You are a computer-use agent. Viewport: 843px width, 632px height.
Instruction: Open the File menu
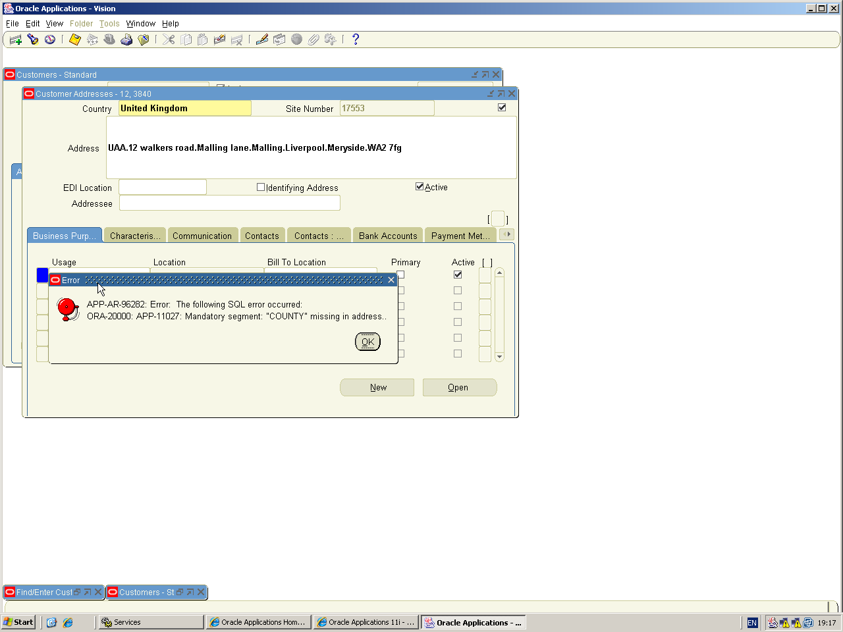[13, 24]
